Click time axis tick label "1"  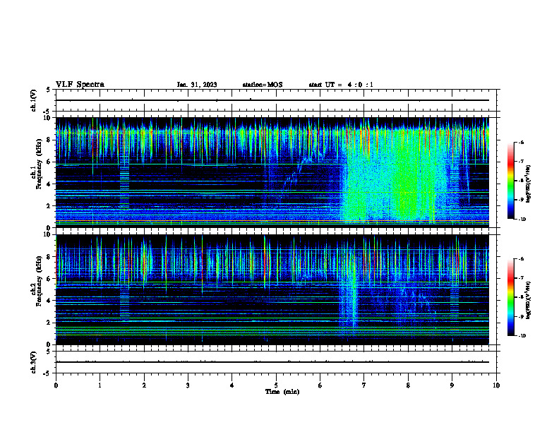tap(100, 385)
